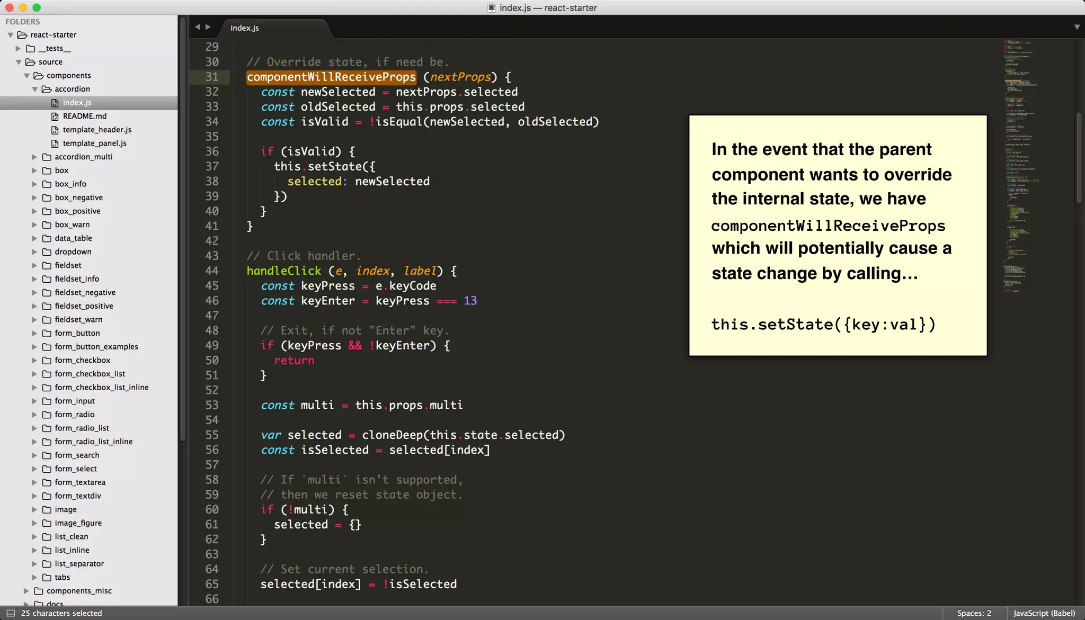Image resolution: width=1085 pixels, height=620 pixels.
Task: Change syntax via JavaScript (Babel) label
Action: [x=1044, y=613]
